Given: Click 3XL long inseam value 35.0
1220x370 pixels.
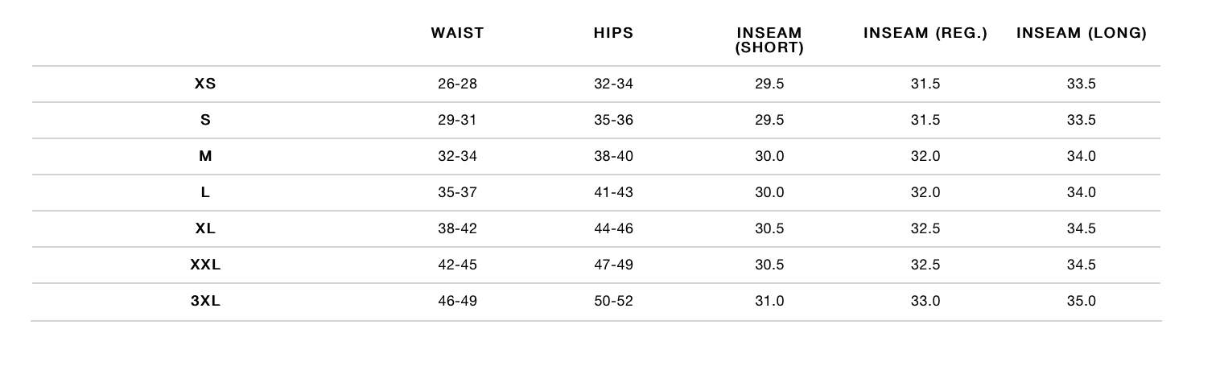Looking at the screenshot, I should (x=1082, y=301).
